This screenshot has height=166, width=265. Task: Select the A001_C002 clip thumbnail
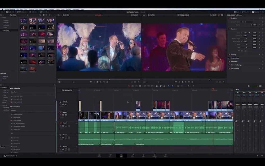[x=33, y=21]
